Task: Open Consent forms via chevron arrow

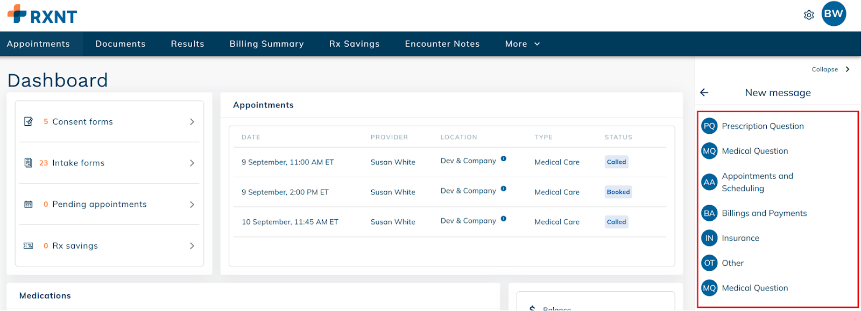Action: 192,122
